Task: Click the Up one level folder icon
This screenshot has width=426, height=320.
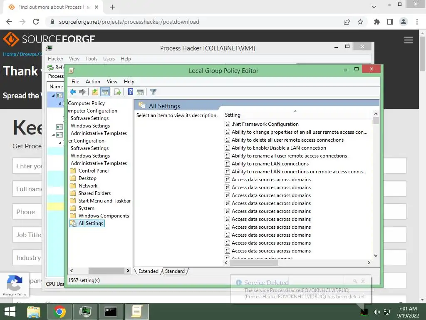Action: pyautogui.click(x=95, y=92)
